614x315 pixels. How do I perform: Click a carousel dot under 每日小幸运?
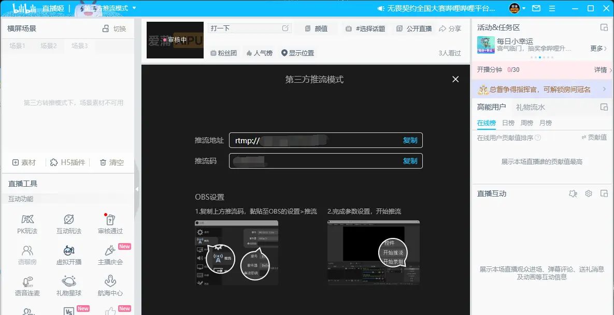pyautogui.click(x=540, y=56)
